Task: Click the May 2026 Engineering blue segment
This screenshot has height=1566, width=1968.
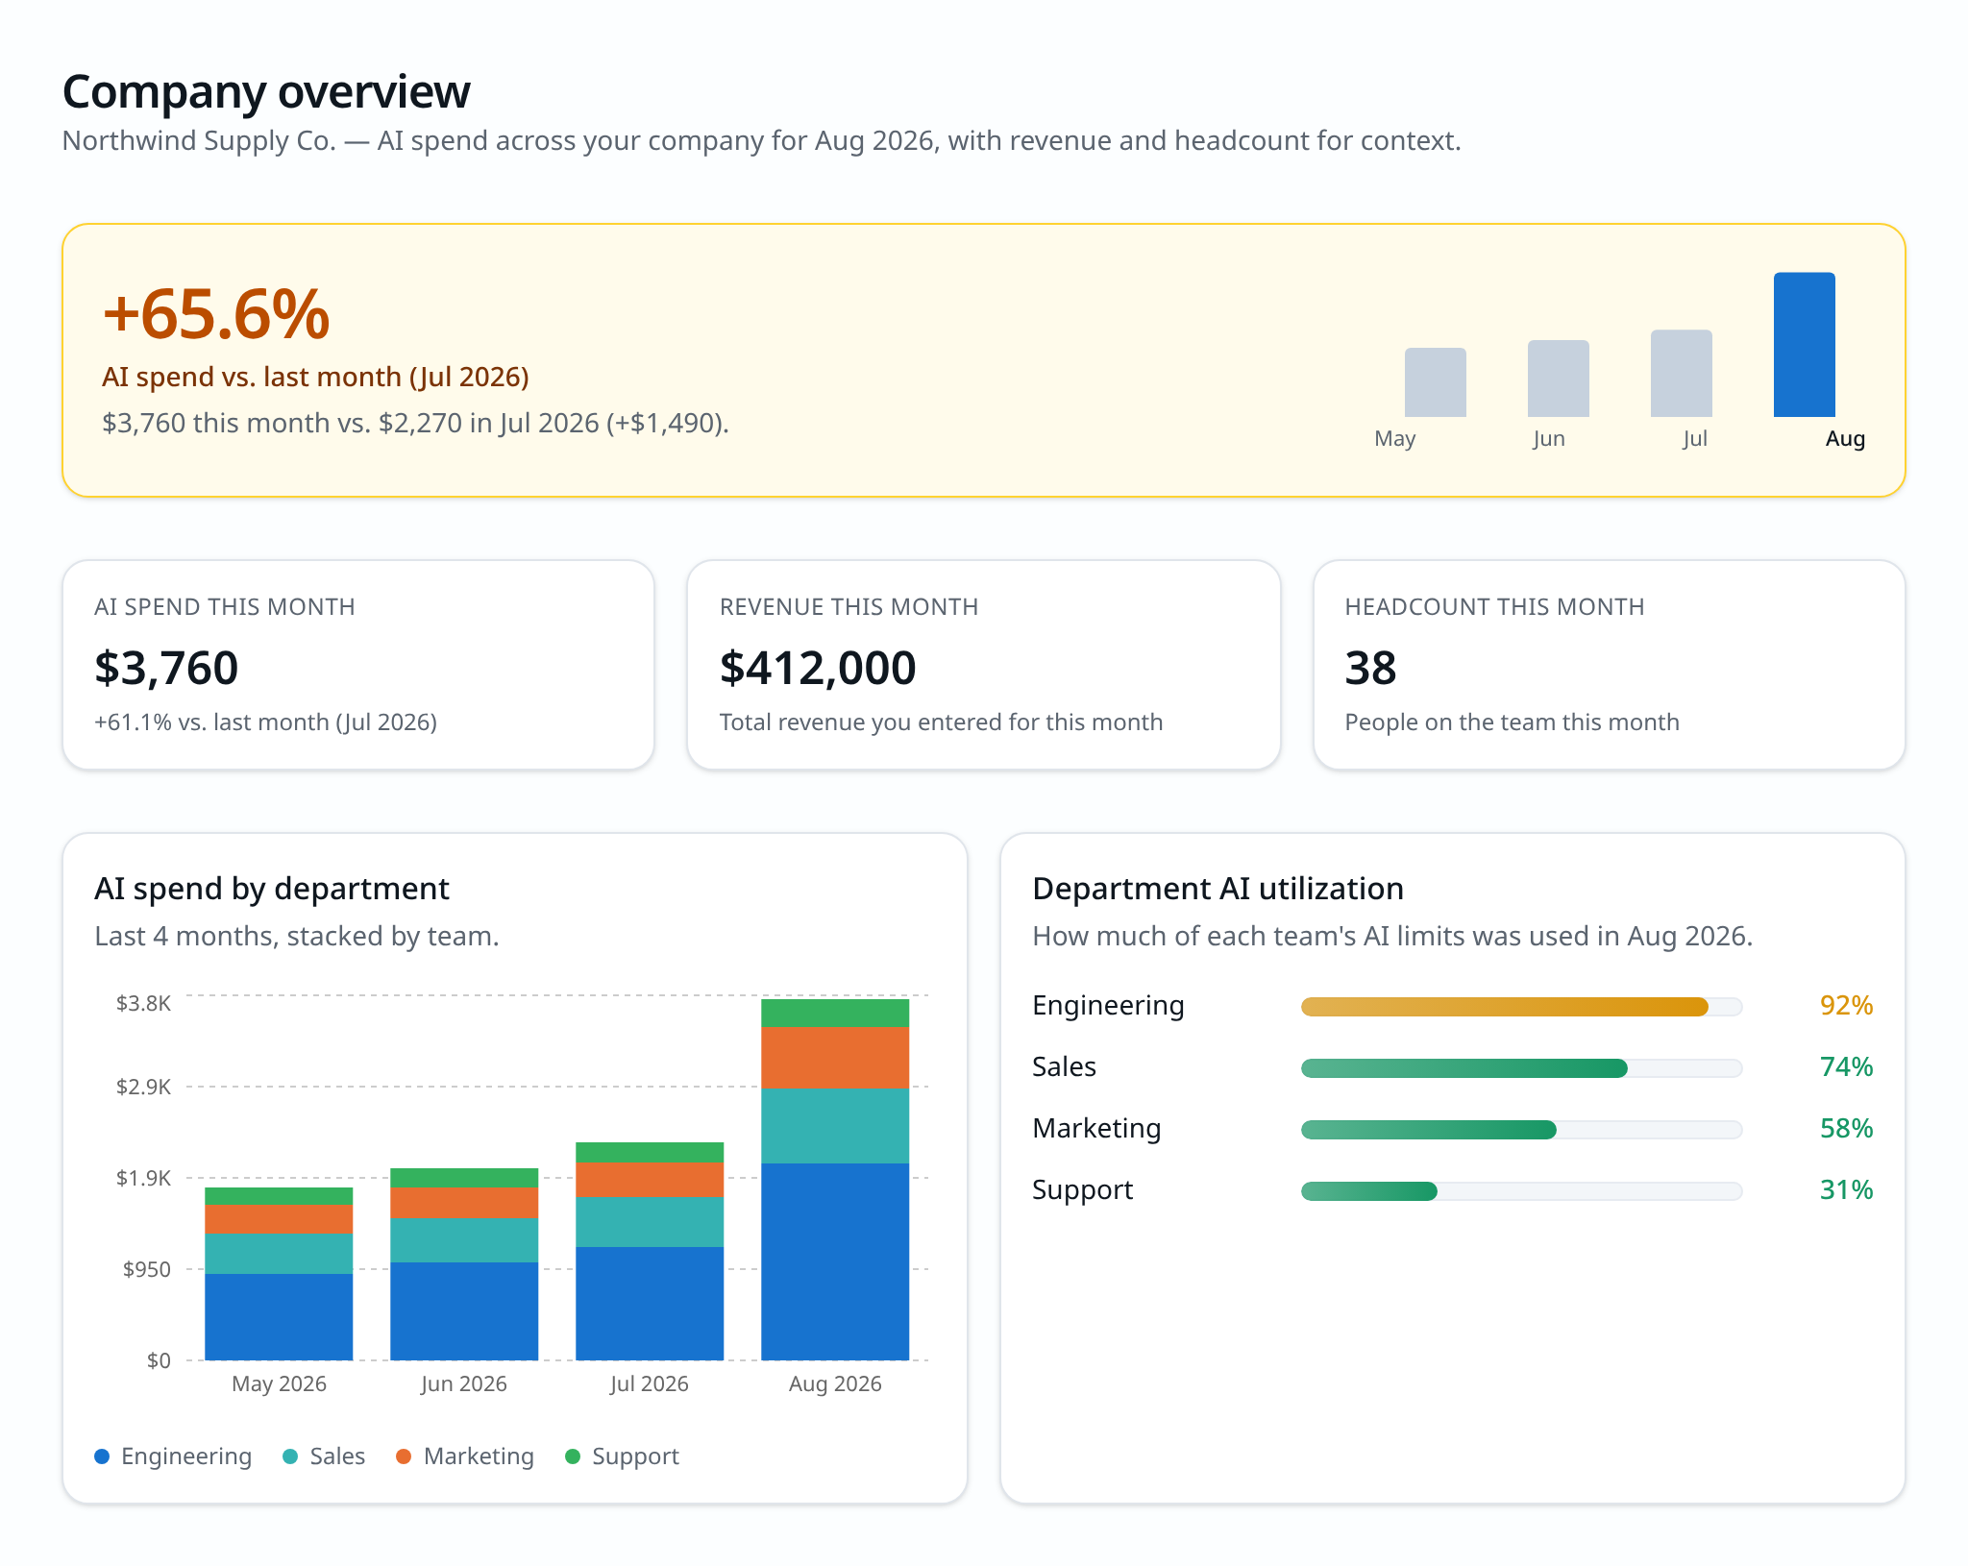Action: point(279,1317)
